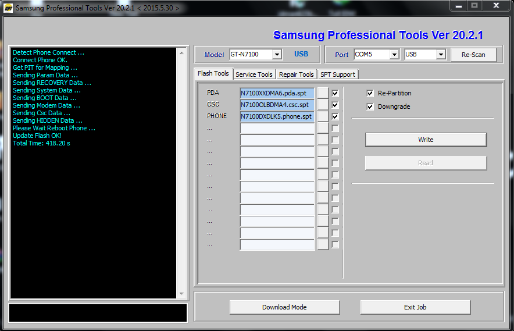Click browse button next to PDA file
The image size is (514, 331).
[x=323, y=93]
